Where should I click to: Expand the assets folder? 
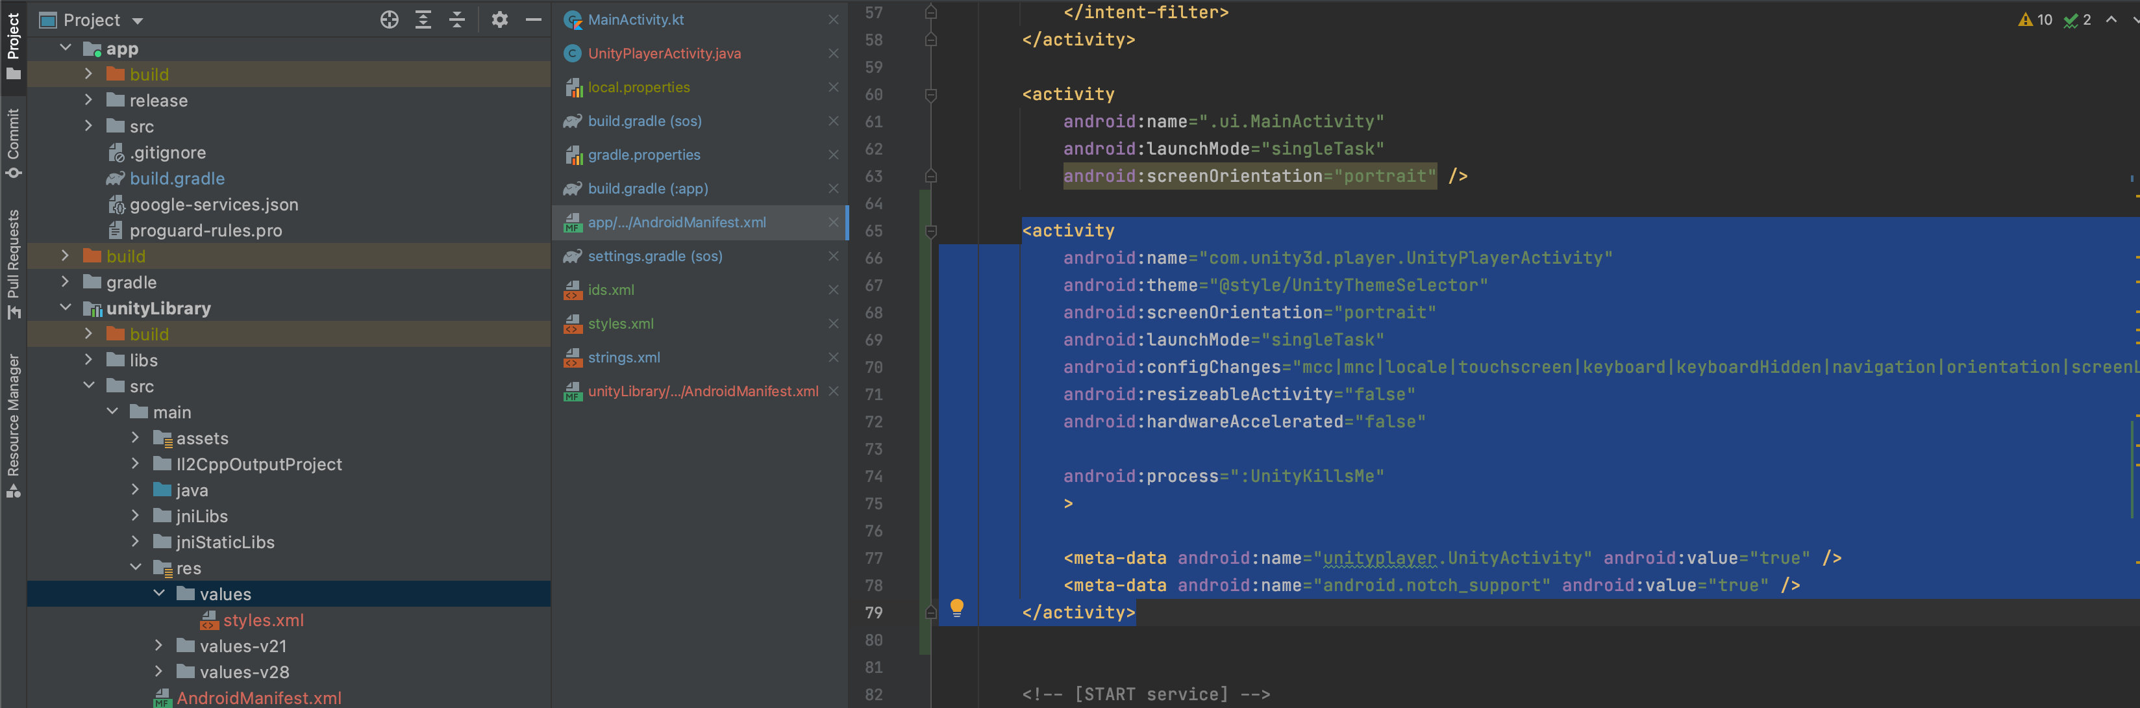(x=136, y=437)
